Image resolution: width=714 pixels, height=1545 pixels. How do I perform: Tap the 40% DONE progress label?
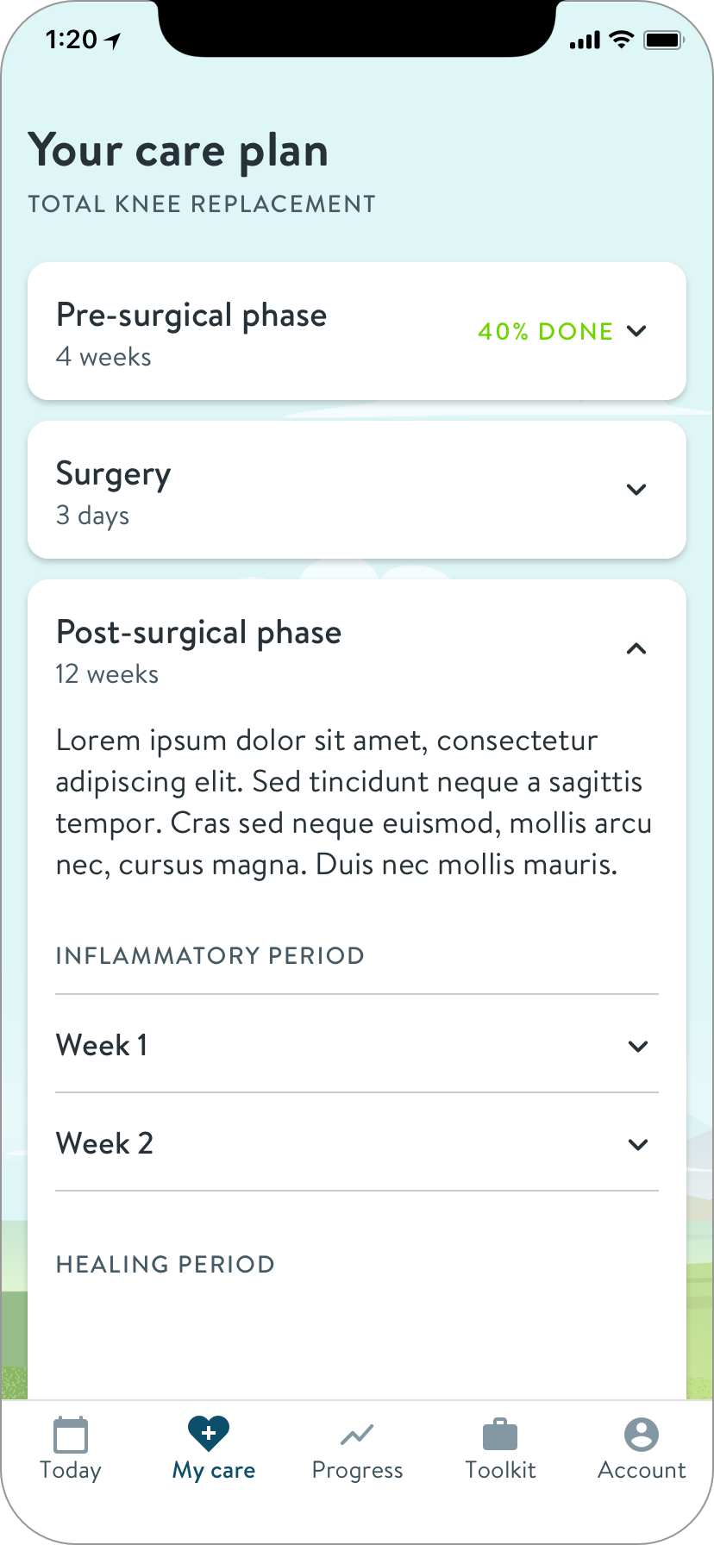pyautogui.click(x=545, y=331)
